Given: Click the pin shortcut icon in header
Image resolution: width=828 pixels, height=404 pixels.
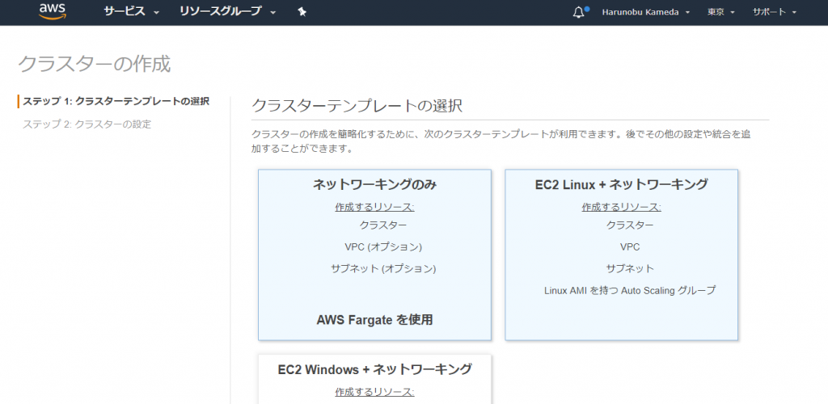Looking at the screenshot, I should click(x=302, y=11).
